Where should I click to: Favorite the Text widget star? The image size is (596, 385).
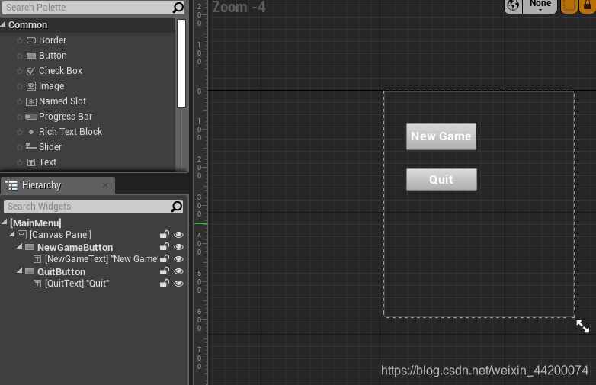click(x=20, y=162)
